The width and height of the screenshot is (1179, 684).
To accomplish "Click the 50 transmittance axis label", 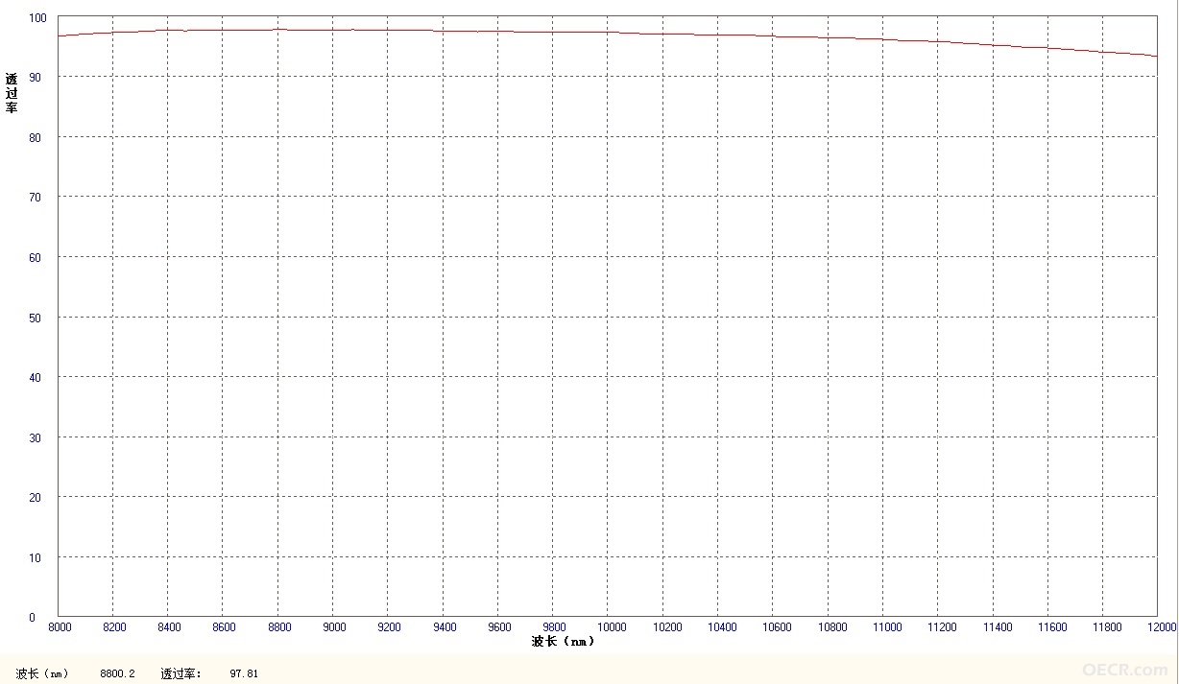I will click(x=36, y=318).
